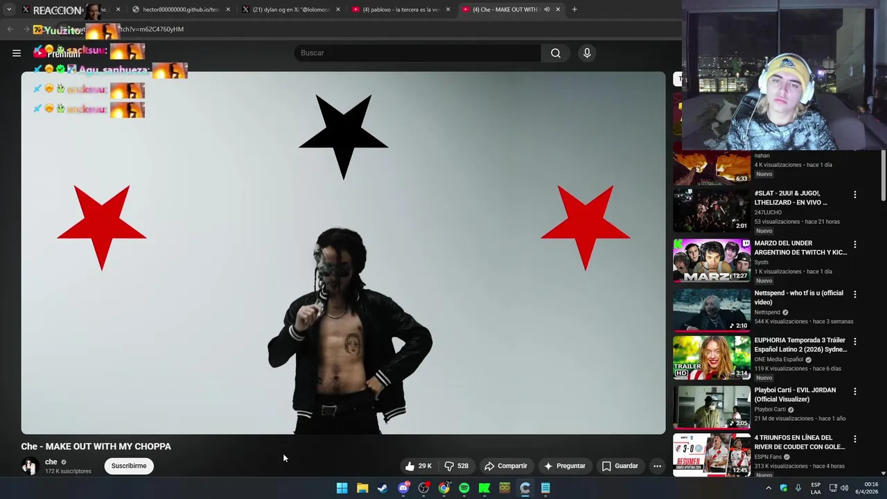887x499 pixels.
Task: Open a new browser tab with plus
Action: (574, 10)
